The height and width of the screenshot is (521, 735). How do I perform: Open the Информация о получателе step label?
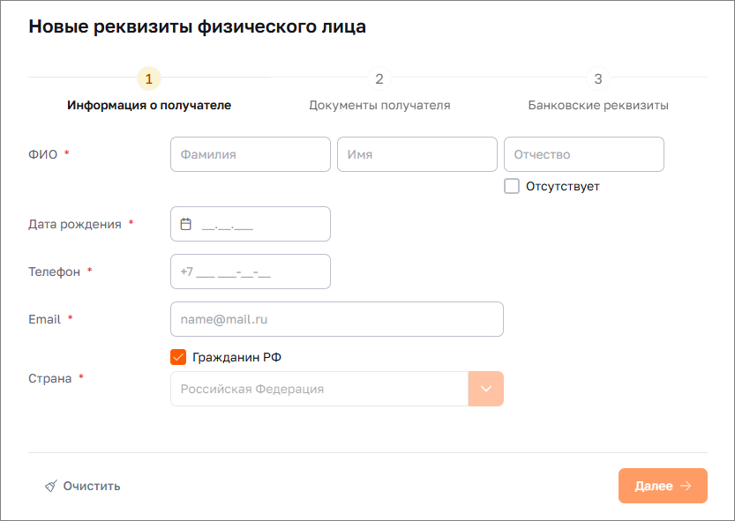click(149, 105)
